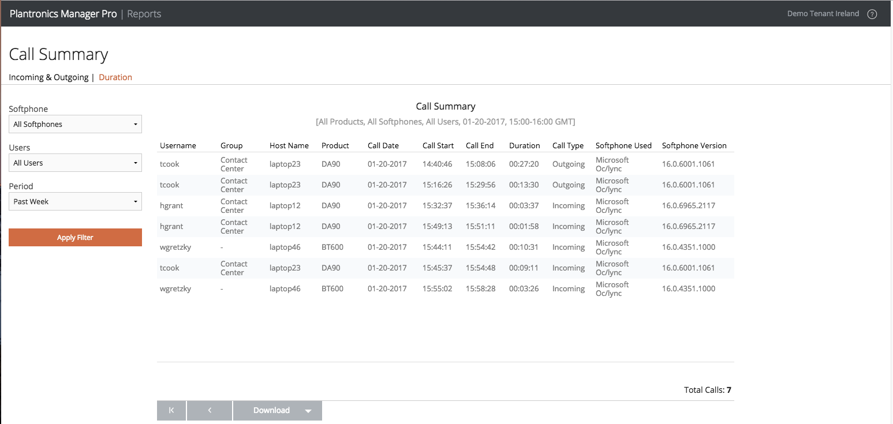The height and width of the screenshot is (424, 893).
Task: Select call start 15:55:02 cell
Action: (437, 288)
